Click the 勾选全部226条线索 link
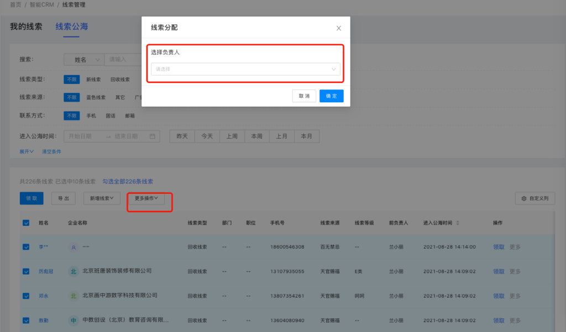This screenshot has width=566, height=332. (x=128, y=181)
